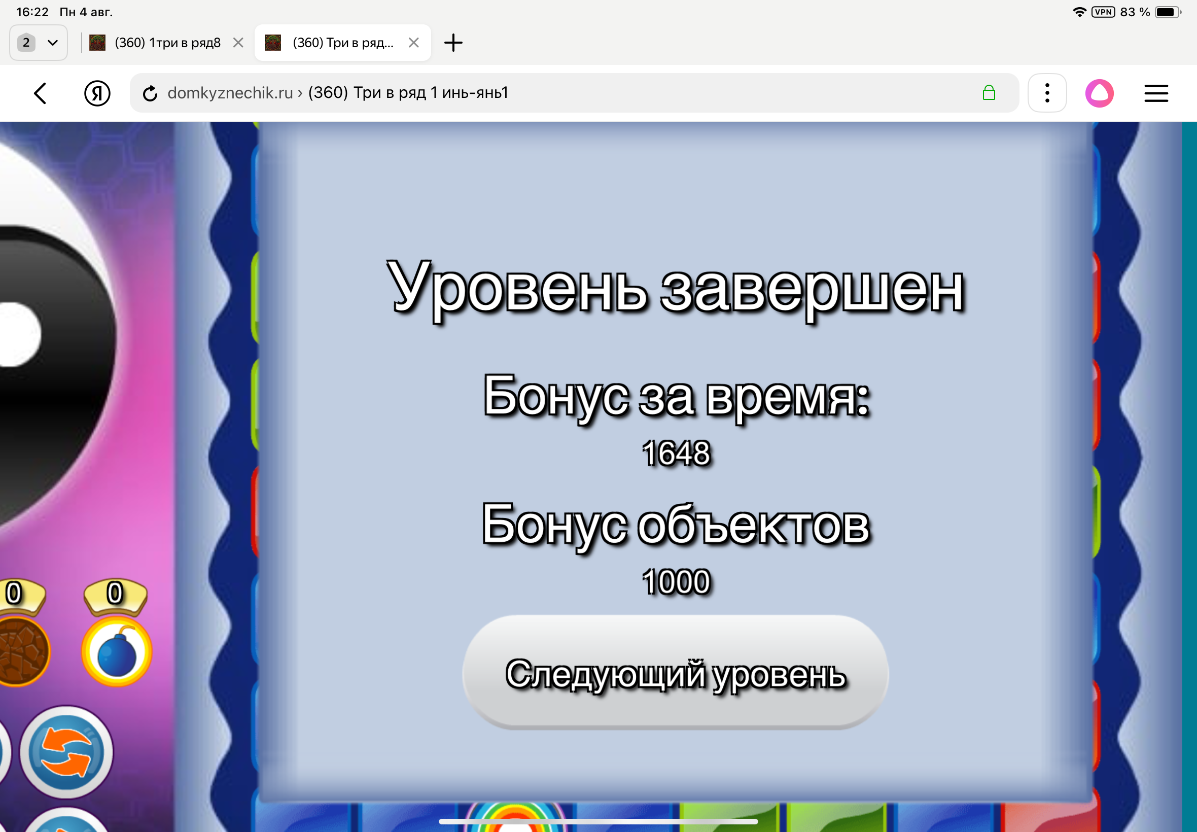Tap the VPN status indicator
The image size is (1197, 832).
click(x=1103, y=12)
